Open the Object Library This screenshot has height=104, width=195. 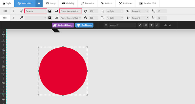click(x=63, y=25)
